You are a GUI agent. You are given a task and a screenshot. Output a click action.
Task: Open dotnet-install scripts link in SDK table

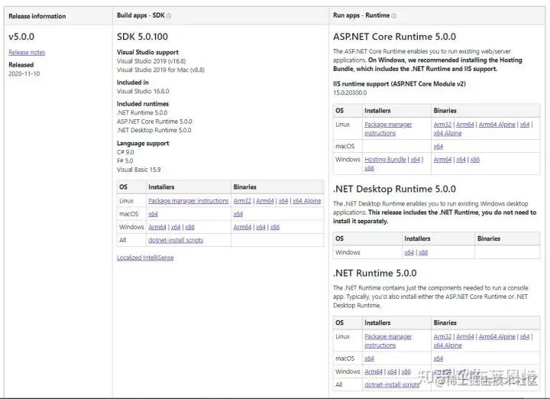(176, 240)
